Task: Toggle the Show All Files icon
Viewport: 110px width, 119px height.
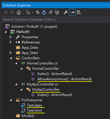Action: [57, 12]
